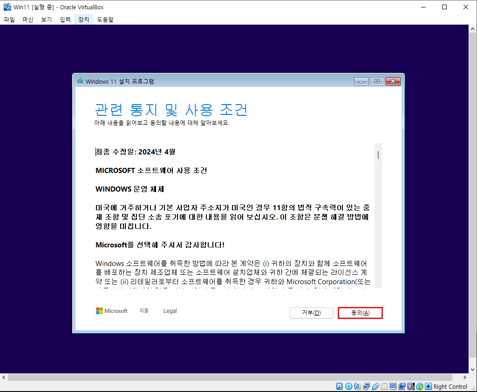
Task: Minimize the Windows 11 setup dialog
Action: (361, 81)
